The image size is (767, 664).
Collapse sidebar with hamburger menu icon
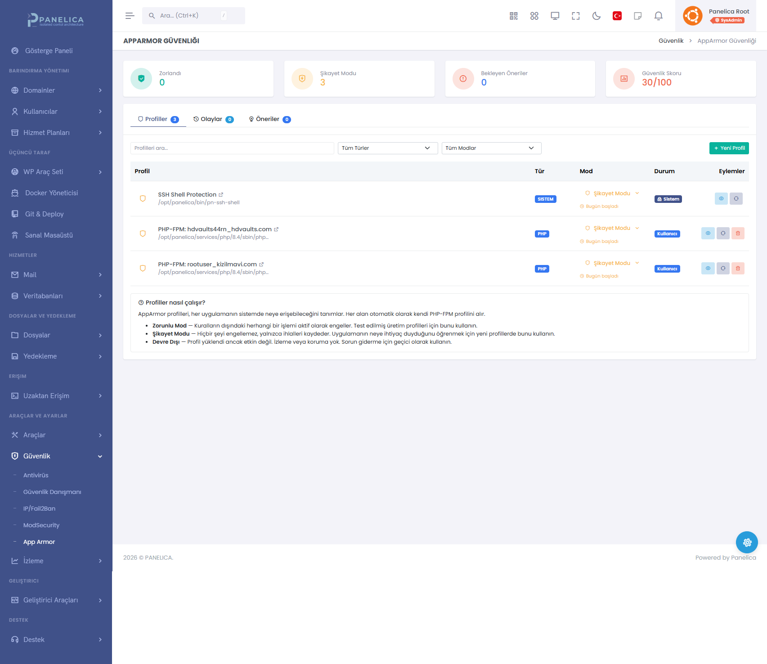(x=130, y=16)
